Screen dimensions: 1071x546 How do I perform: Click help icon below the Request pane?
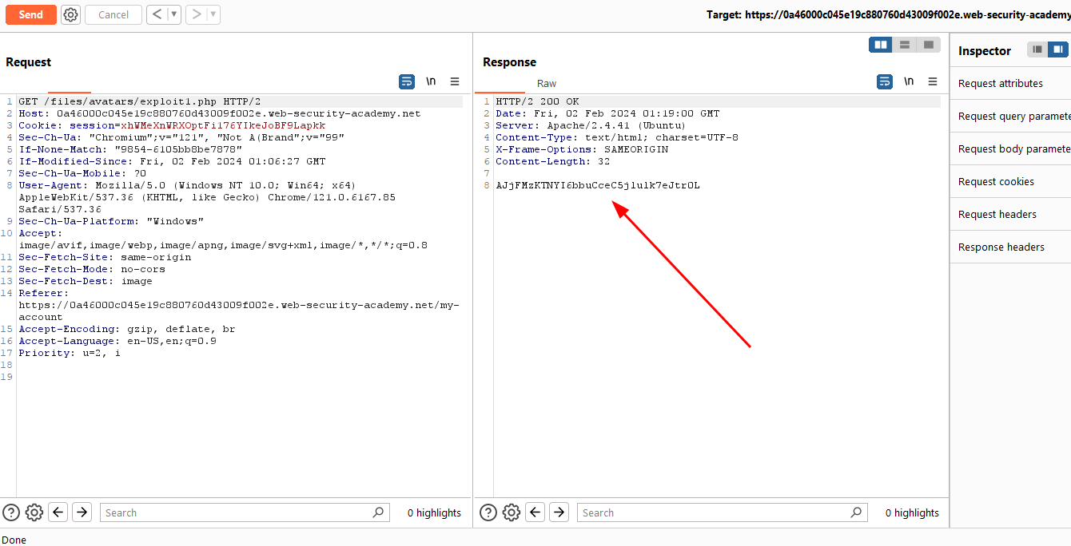click(11, 512)
